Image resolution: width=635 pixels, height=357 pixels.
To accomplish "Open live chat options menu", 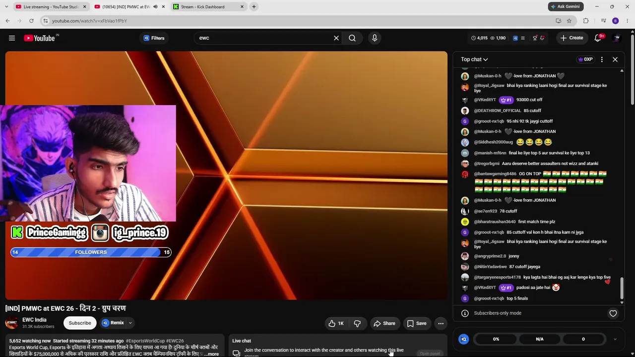I will pyautogui.click(x=602, y=59).
